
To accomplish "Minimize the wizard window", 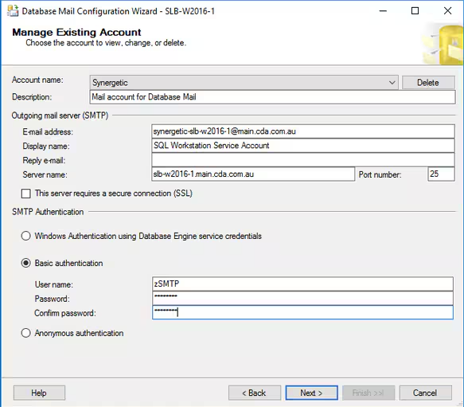I will pos(383,11).
